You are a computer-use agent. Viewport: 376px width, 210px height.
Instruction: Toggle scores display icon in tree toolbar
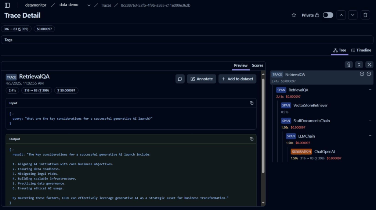[x=349, y=65]
